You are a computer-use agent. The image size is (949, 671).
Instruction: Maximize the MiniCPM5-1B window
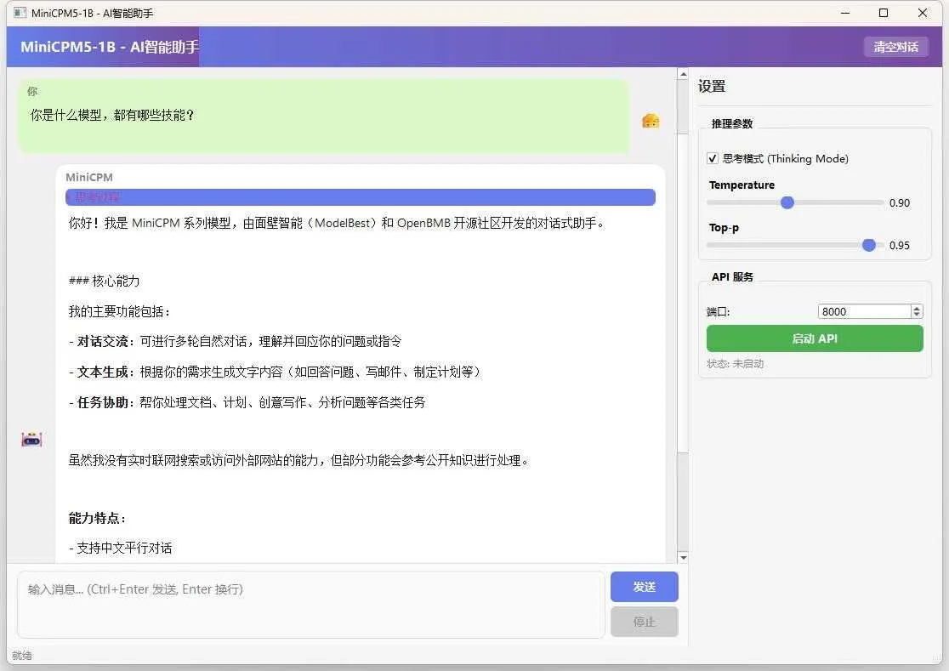[x=884, y=13]
